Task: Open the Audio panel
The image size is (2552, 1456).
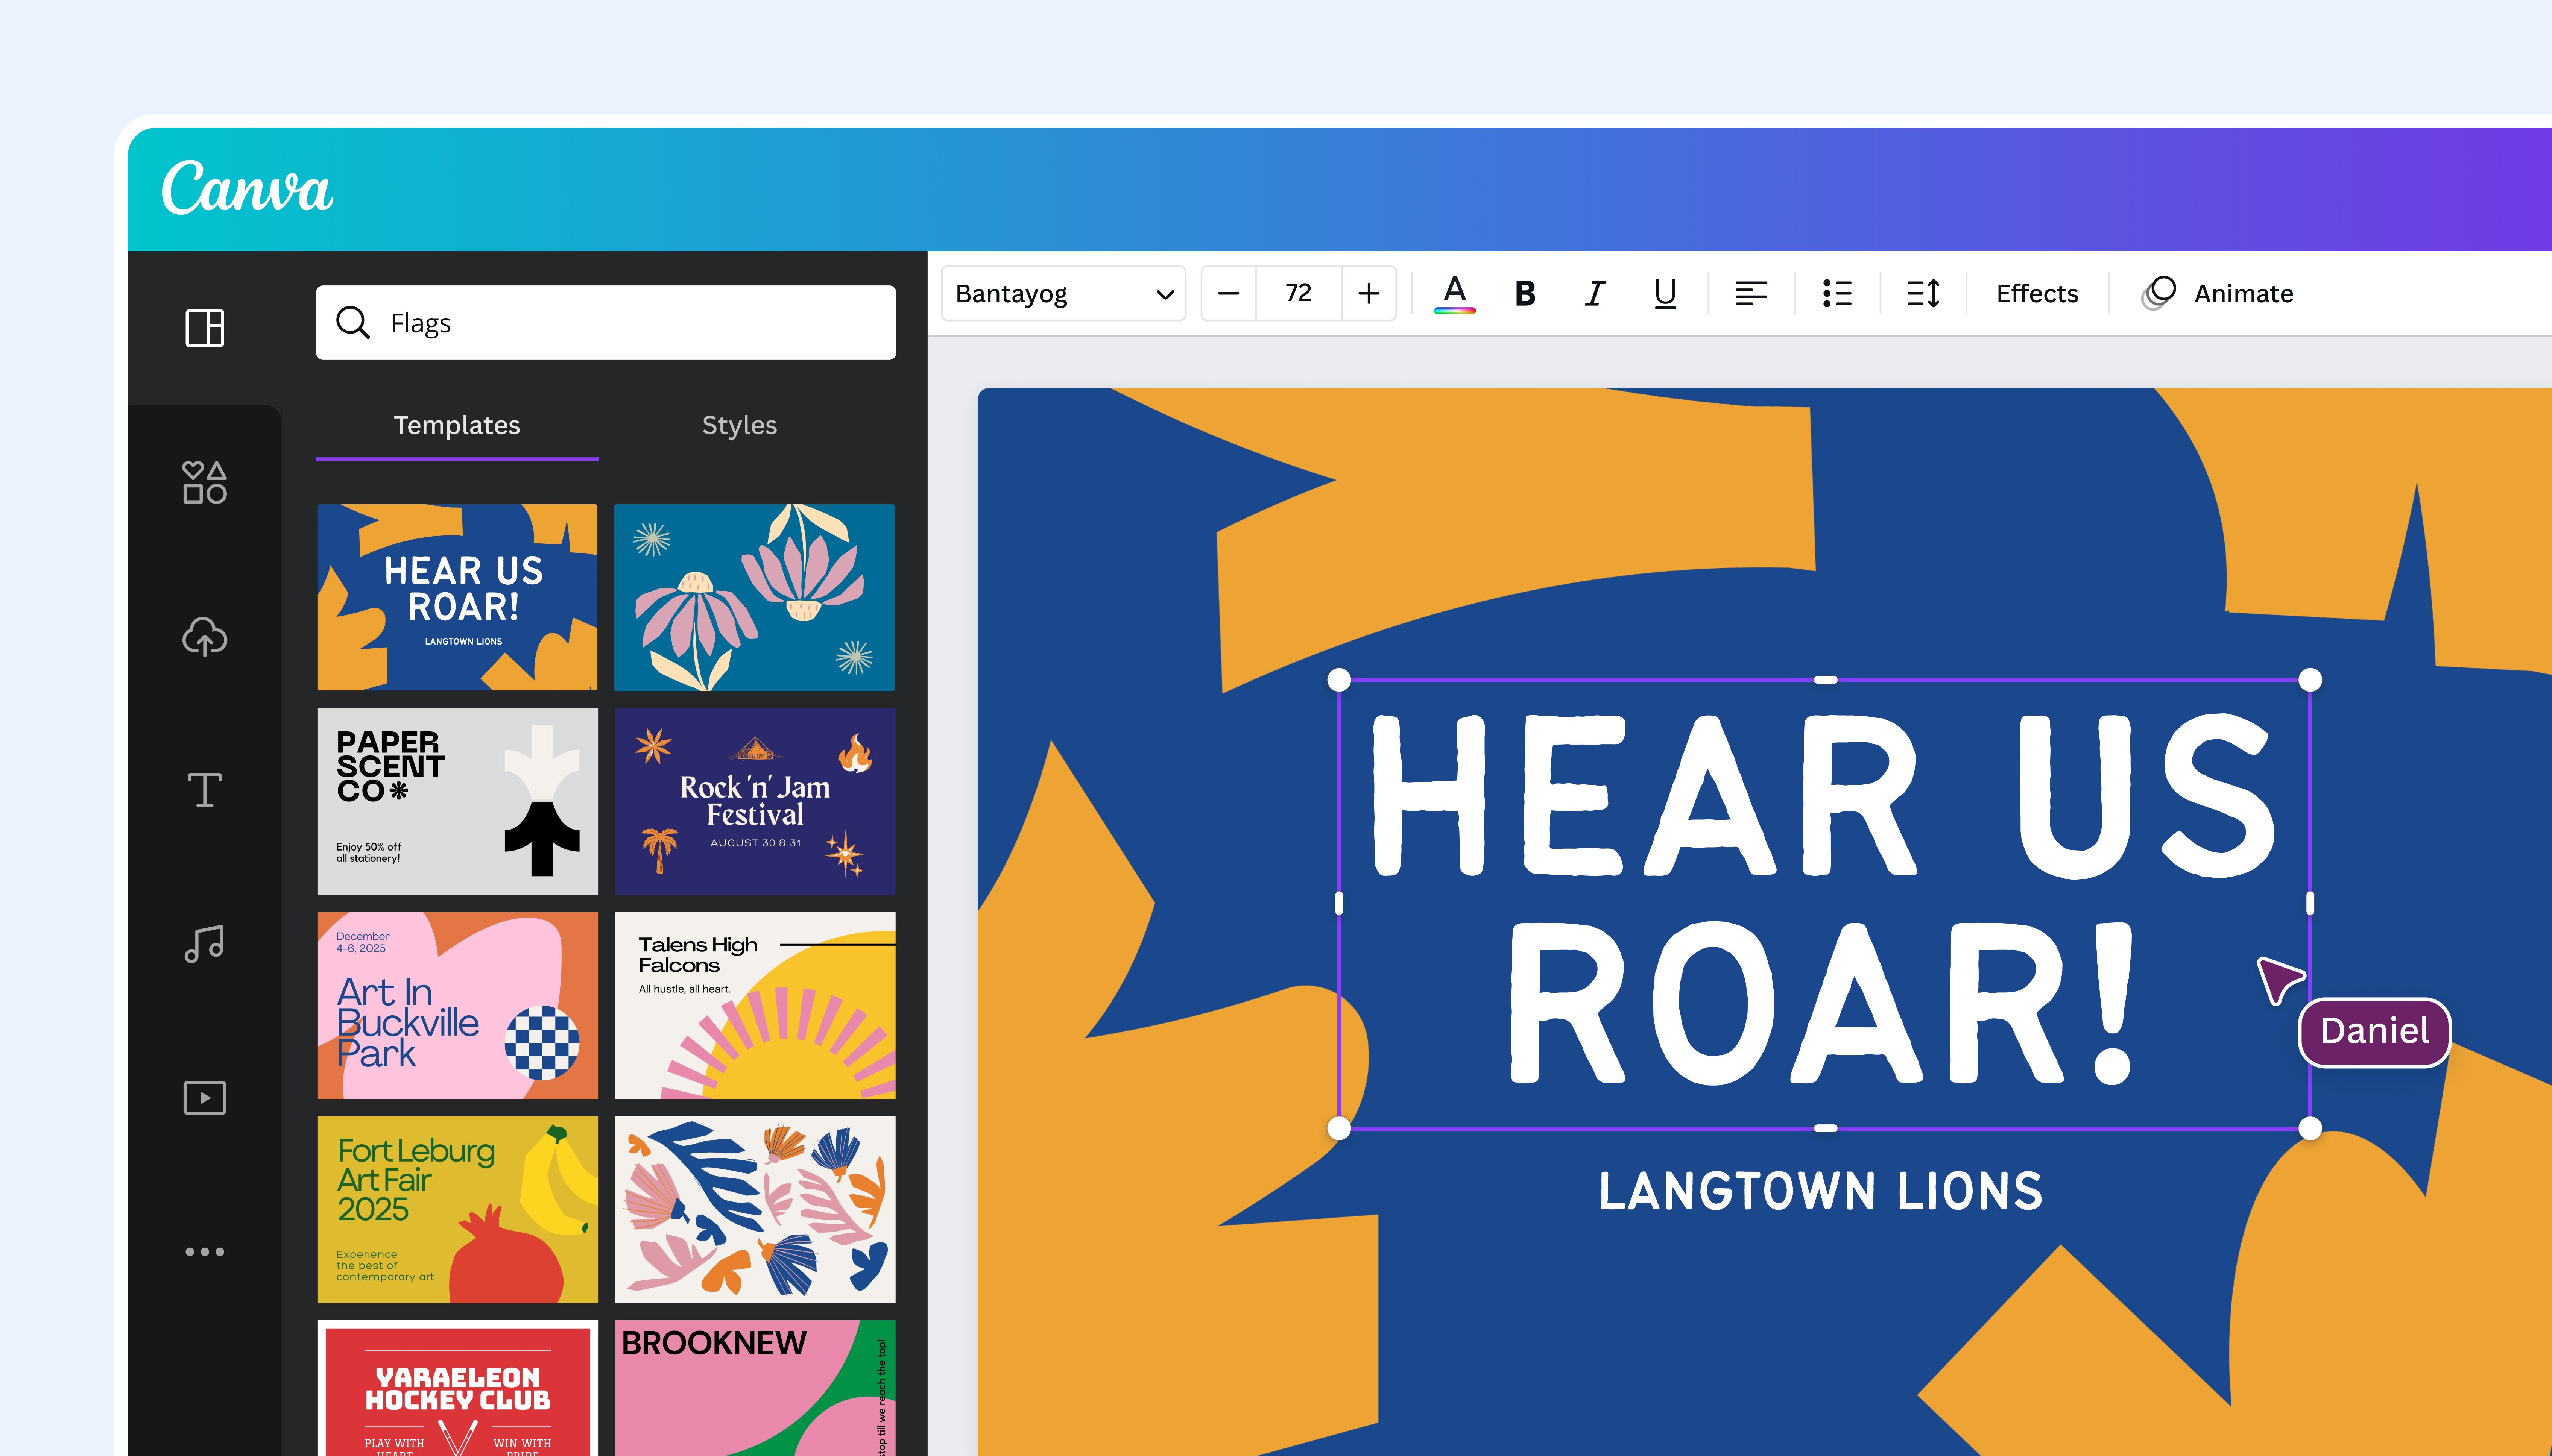Action: pyautogui.click(x=204, y=944)
